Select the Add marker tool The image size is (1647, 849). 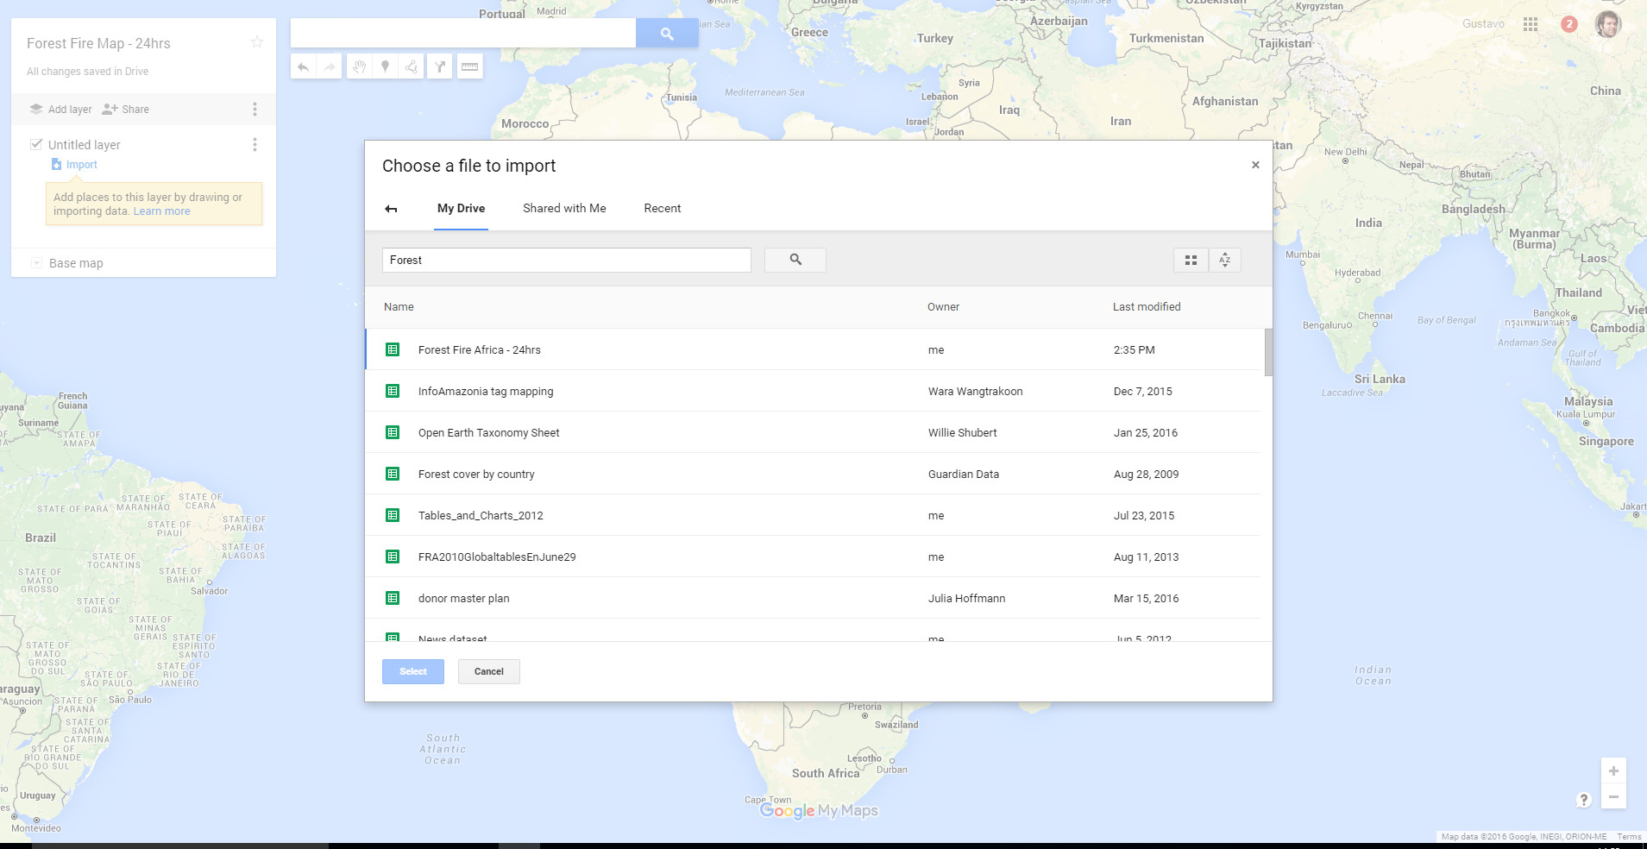click(x=384, y=66)
